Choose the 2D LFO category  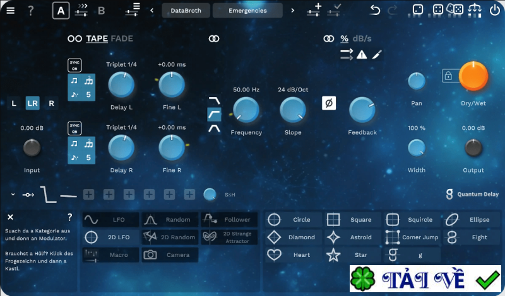pos(111,237)
